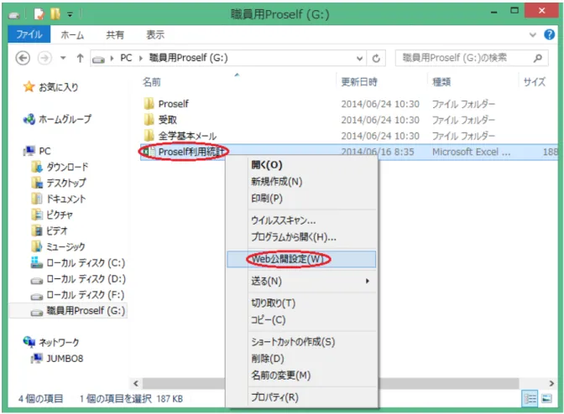Viewport: 564px width, 414px height.
Task: Go up one folder level
Action: click(x=80, y=58)
